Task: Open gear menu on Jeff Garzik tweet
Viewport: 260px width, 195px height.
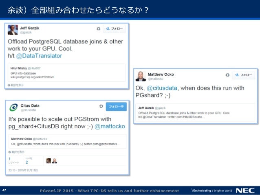Action: point(99,28)
